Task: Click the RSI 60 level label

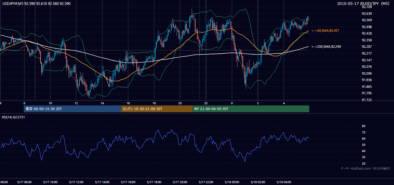Action: [363, 138]
